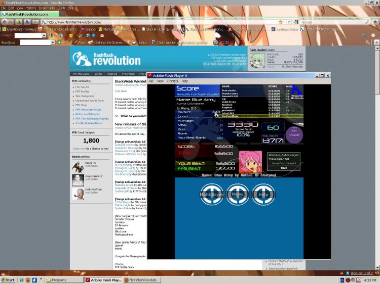The width and height of the screenshot is (380, 284).
Task: Expand the second toolbar's search dropdown
Action: click(x=53, y=42)
